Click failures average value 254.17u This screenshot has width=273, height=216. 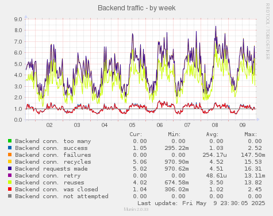tap(215, 155)
